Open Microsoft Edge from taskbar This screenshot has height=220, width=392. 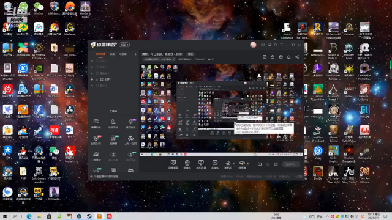[29, 216]
